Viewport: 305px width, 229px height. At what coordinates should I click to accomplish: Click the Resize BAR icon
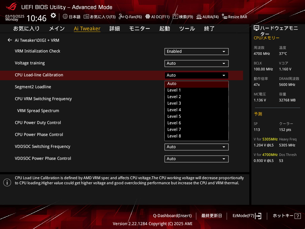pos(225,17)
